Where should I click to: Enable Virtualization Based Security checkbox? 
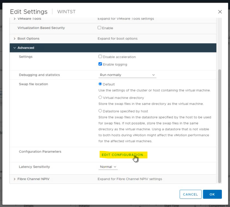[x=100, y=28]
